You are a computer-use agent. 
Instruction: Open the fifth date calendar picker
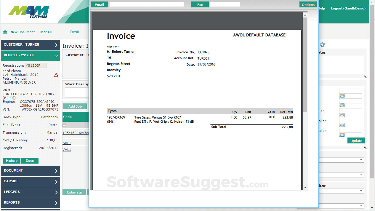click(342, 135)
